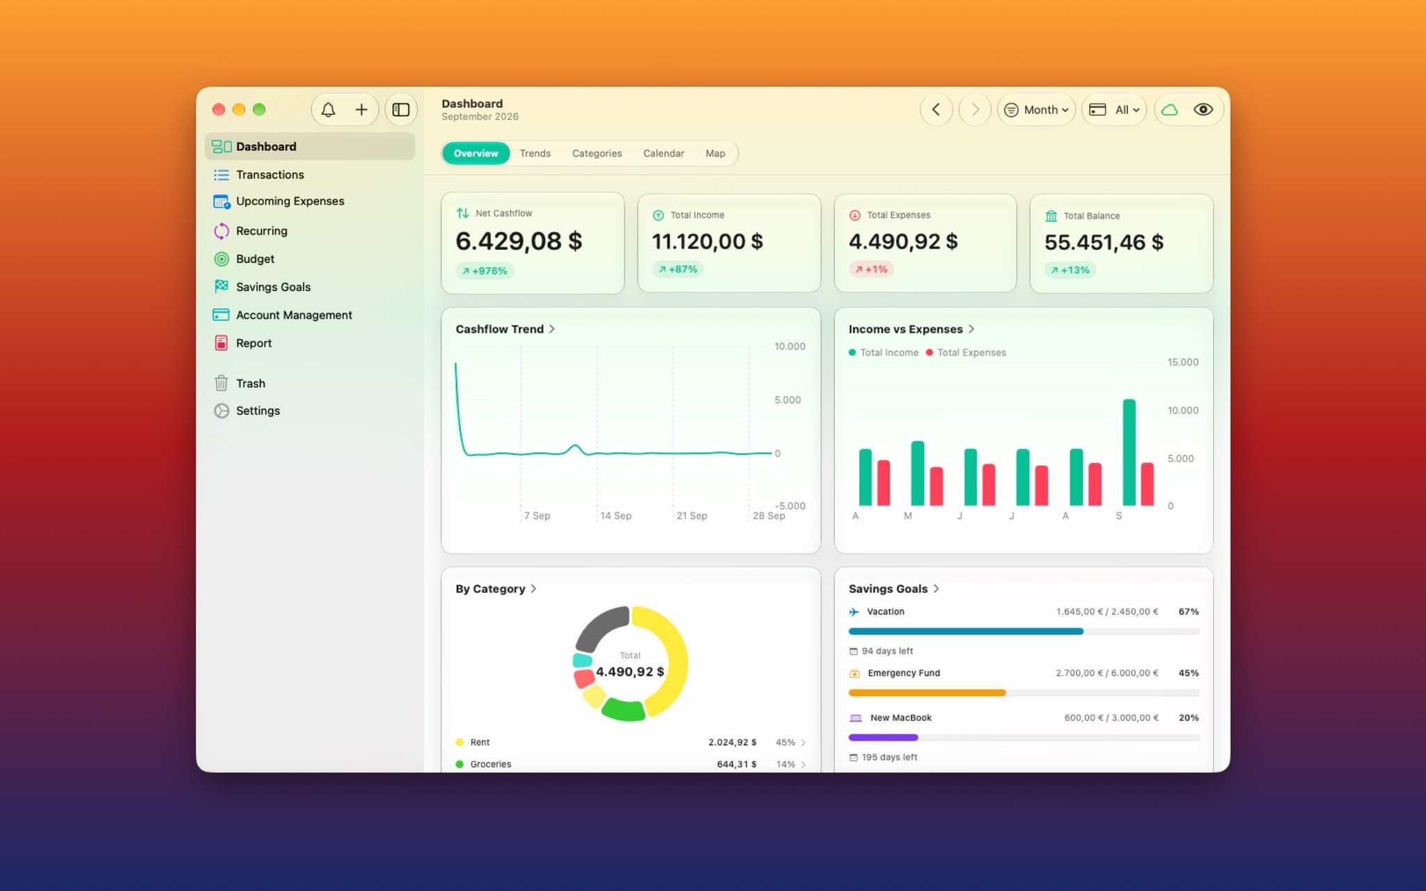Screen dimensions: 1426x891
Task: Open the Net Cashflow card
Action: tap(533, 243)
